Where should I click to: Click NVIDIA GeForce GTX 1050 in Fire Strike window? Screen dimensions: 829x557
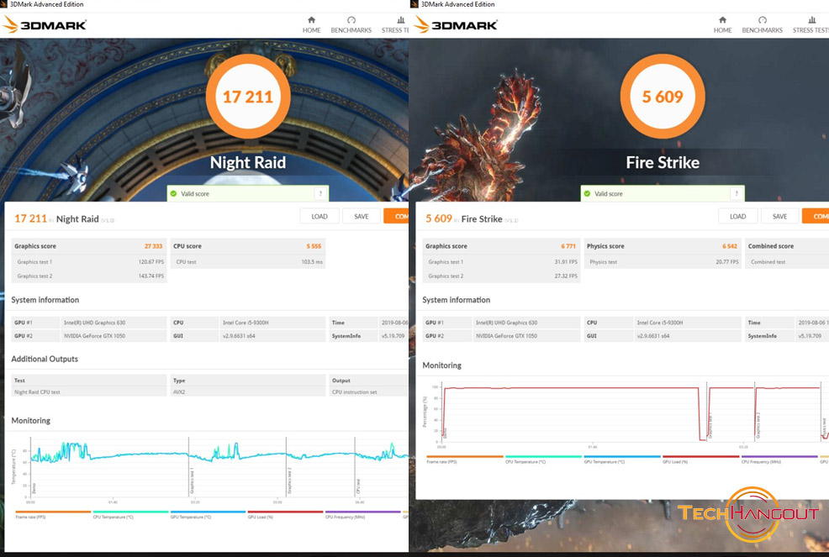[506, 335]
